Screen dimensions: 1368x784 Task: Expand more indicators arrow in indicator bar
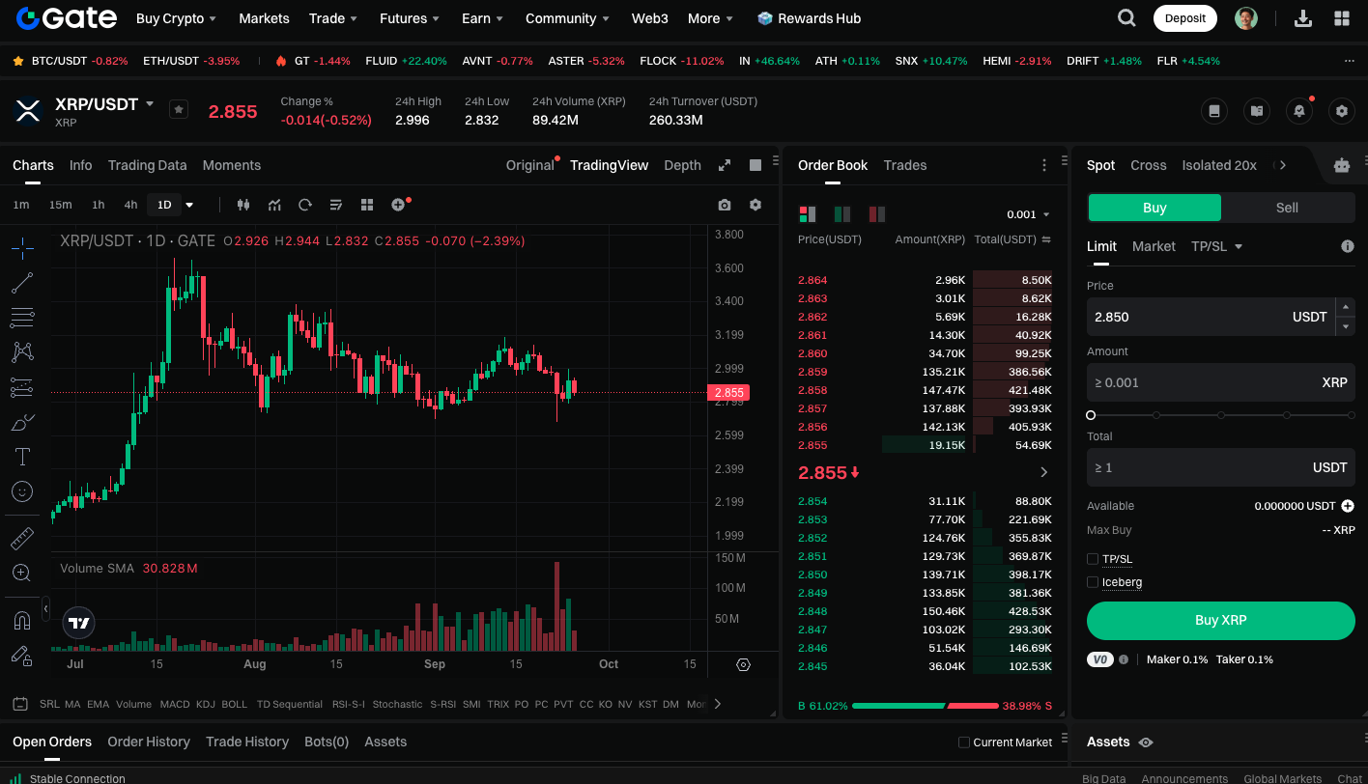tap(718, 704)
